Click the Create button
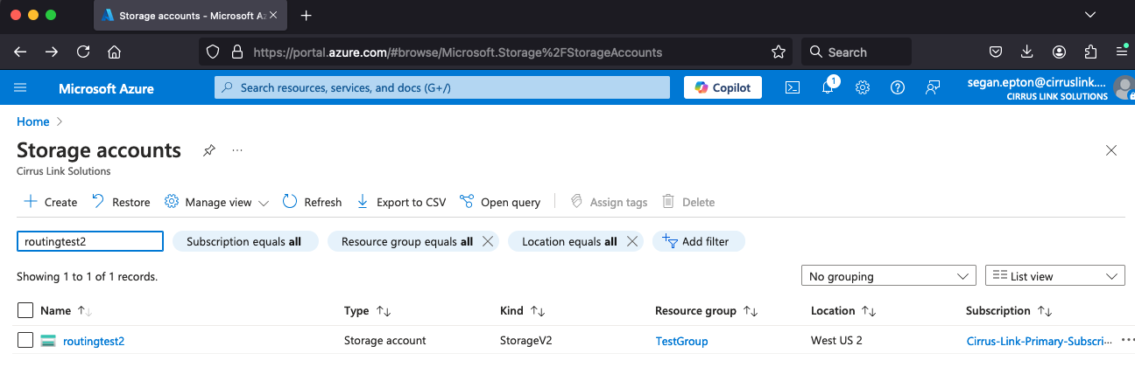This screenshot has height=374, width=1135. click(51, 202)
